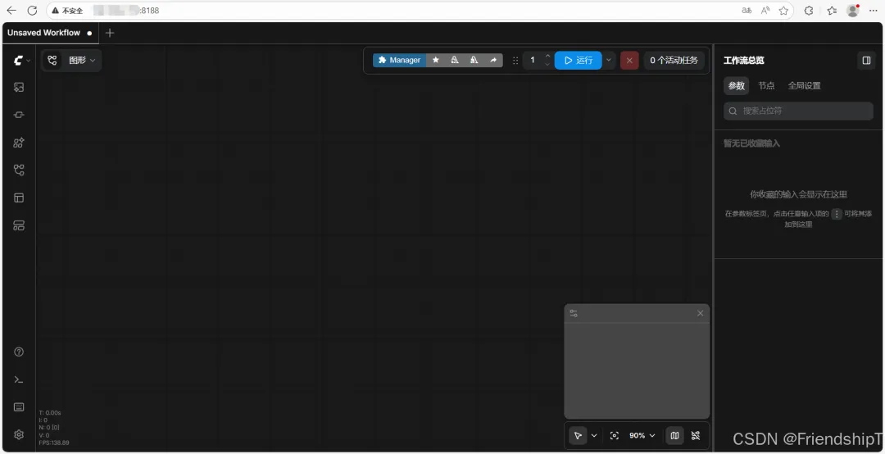885x454 pixels.
Task: Open the browser favorites list icon
Action: (832, 10)
